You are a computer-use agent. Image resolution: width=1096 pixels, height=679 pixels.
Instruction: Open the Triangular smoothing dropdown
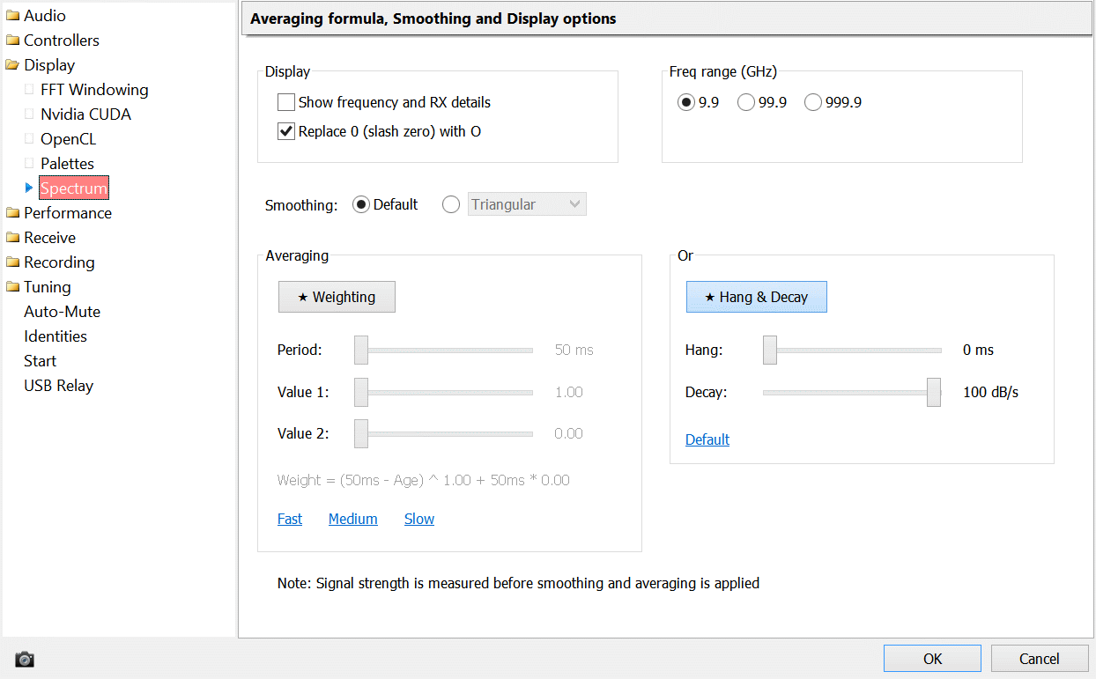click(x=526, y=204)
